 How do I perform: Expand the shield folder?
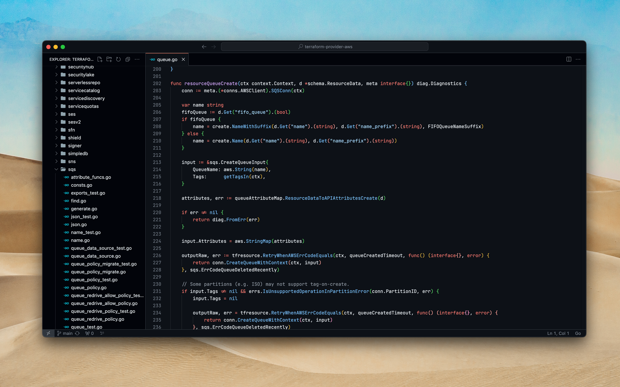point(74,138)
